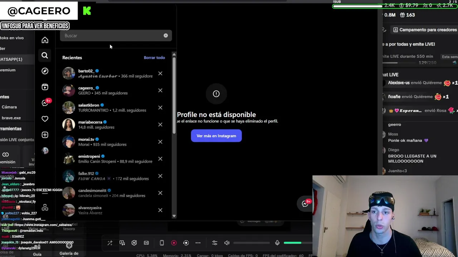Click the Kick logo icon

(x=87, y=11)
